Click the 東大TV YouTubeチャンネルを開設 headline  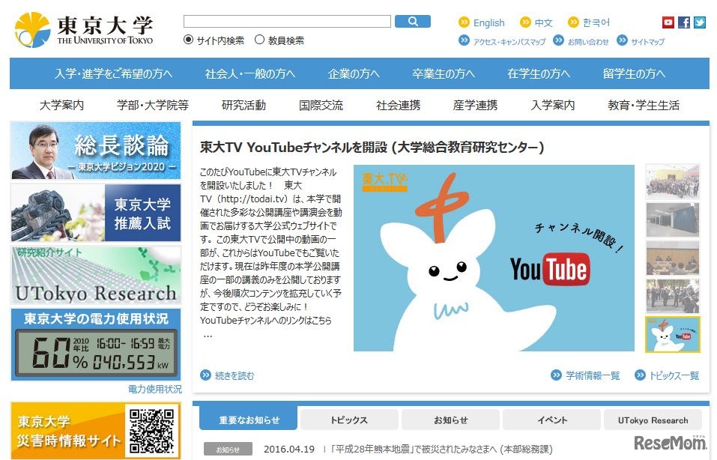point(372,148)
